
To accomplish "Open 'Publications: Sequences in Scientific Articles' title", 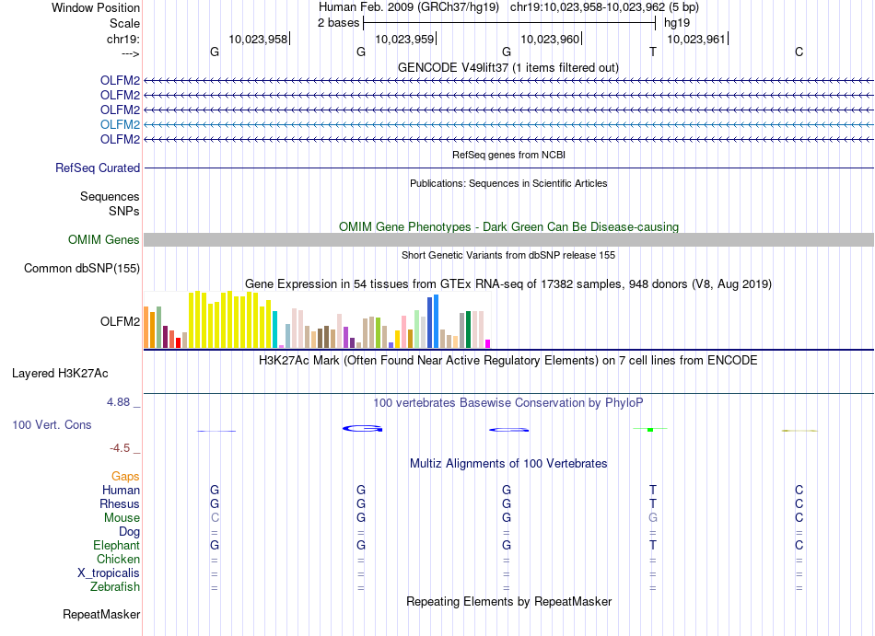I will 508,183.
